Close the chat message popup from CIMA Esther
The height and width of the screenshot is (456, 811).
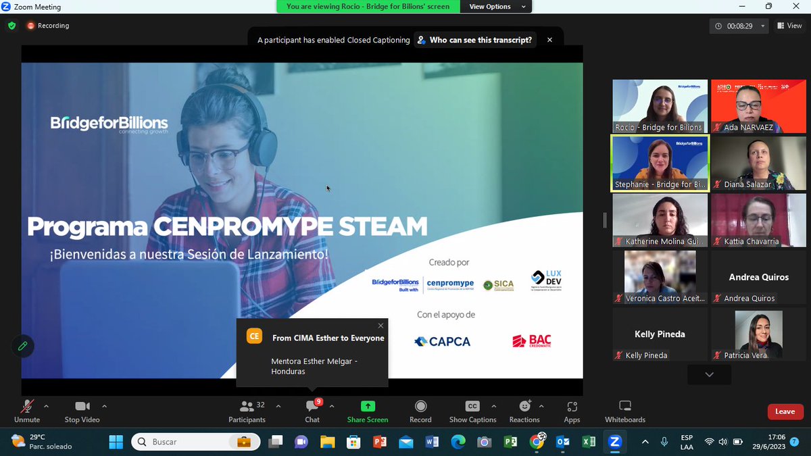(x=380, y=326)
